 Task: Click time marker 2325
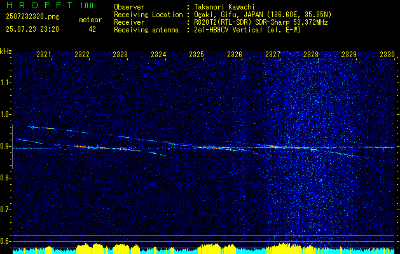(197, 54)
